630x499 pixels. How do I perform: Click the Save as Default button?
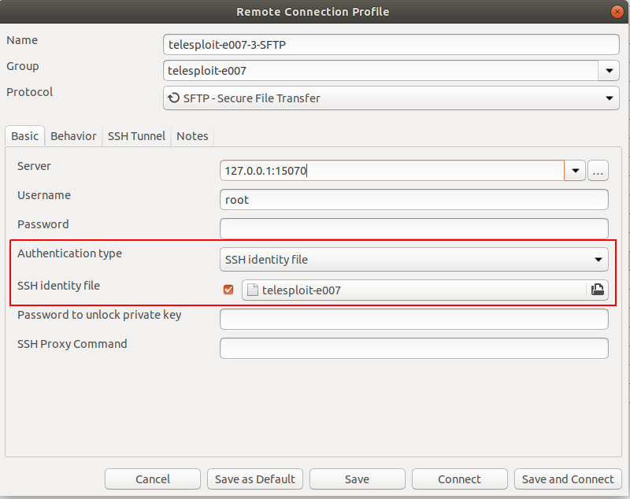pyautogui.click(x=255, y=479)
